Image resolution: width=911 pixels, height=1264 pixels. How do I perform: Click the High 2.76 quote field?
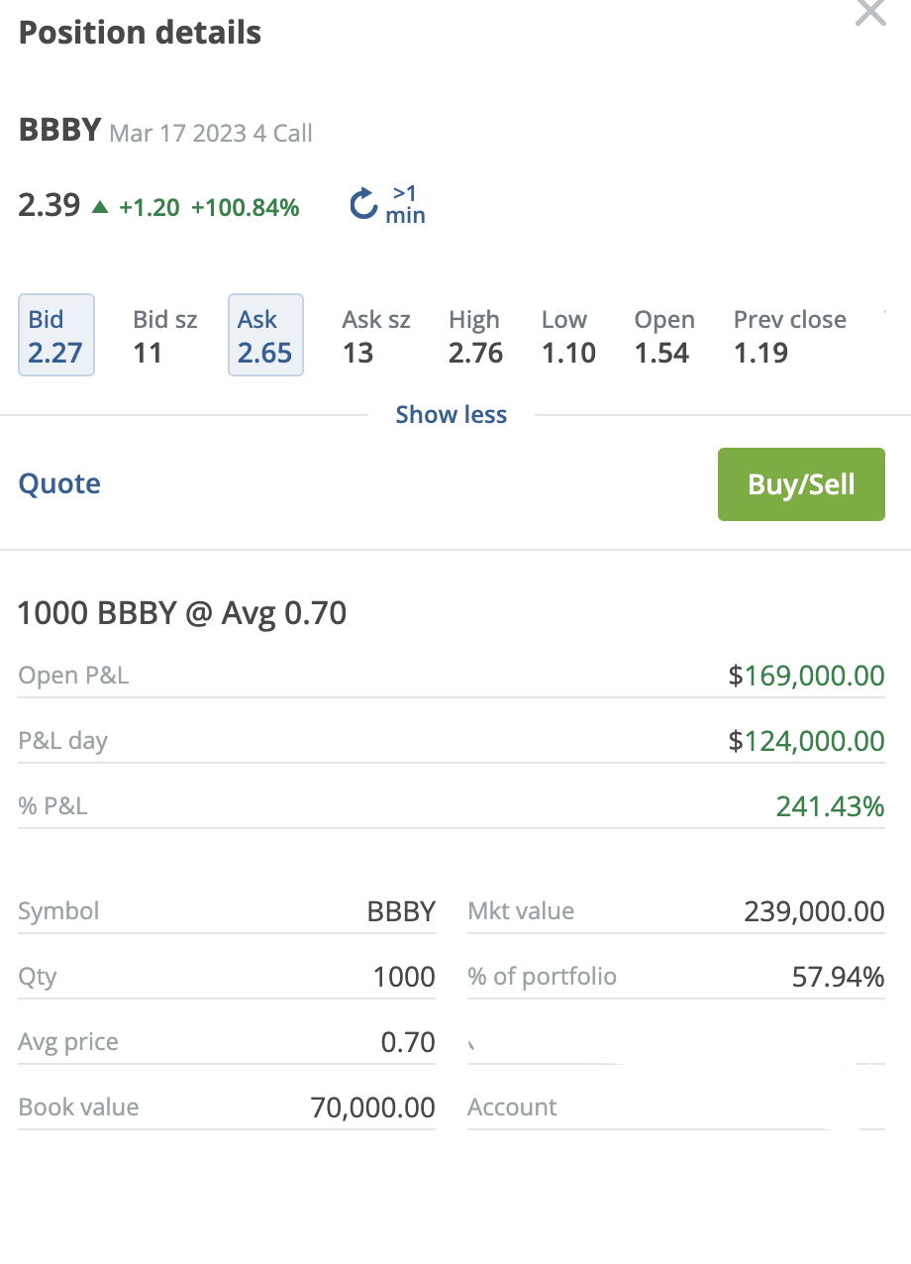475,336
